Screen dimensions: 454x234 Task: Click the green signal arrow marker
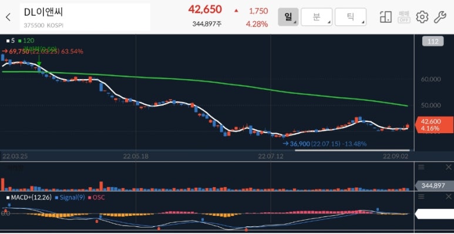39,61
